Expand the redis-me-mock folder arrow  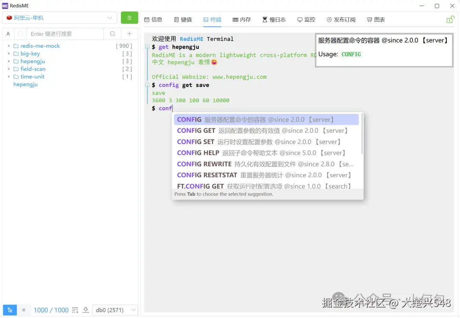coord(9,46)
